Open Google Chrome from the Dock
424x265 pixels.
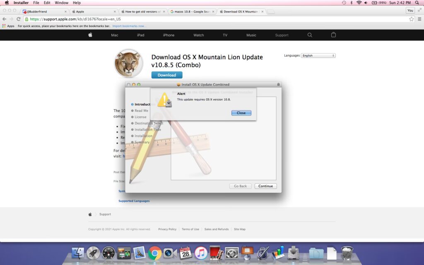point(155,253)
